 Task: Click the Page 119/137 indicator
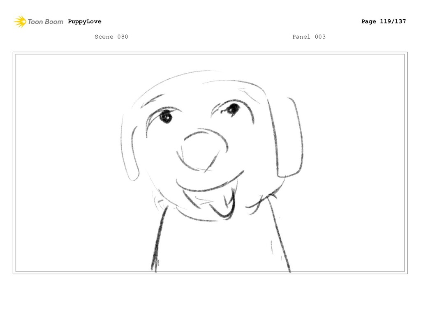coord(384,21)
